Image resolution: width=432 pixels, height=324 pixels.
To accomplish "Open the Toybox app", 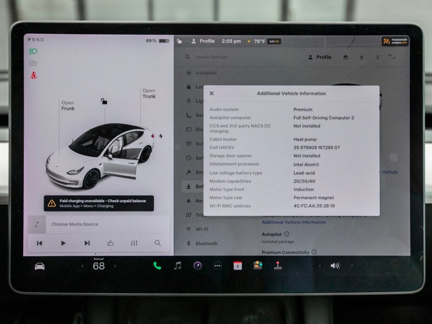I will tap(258, 265).
